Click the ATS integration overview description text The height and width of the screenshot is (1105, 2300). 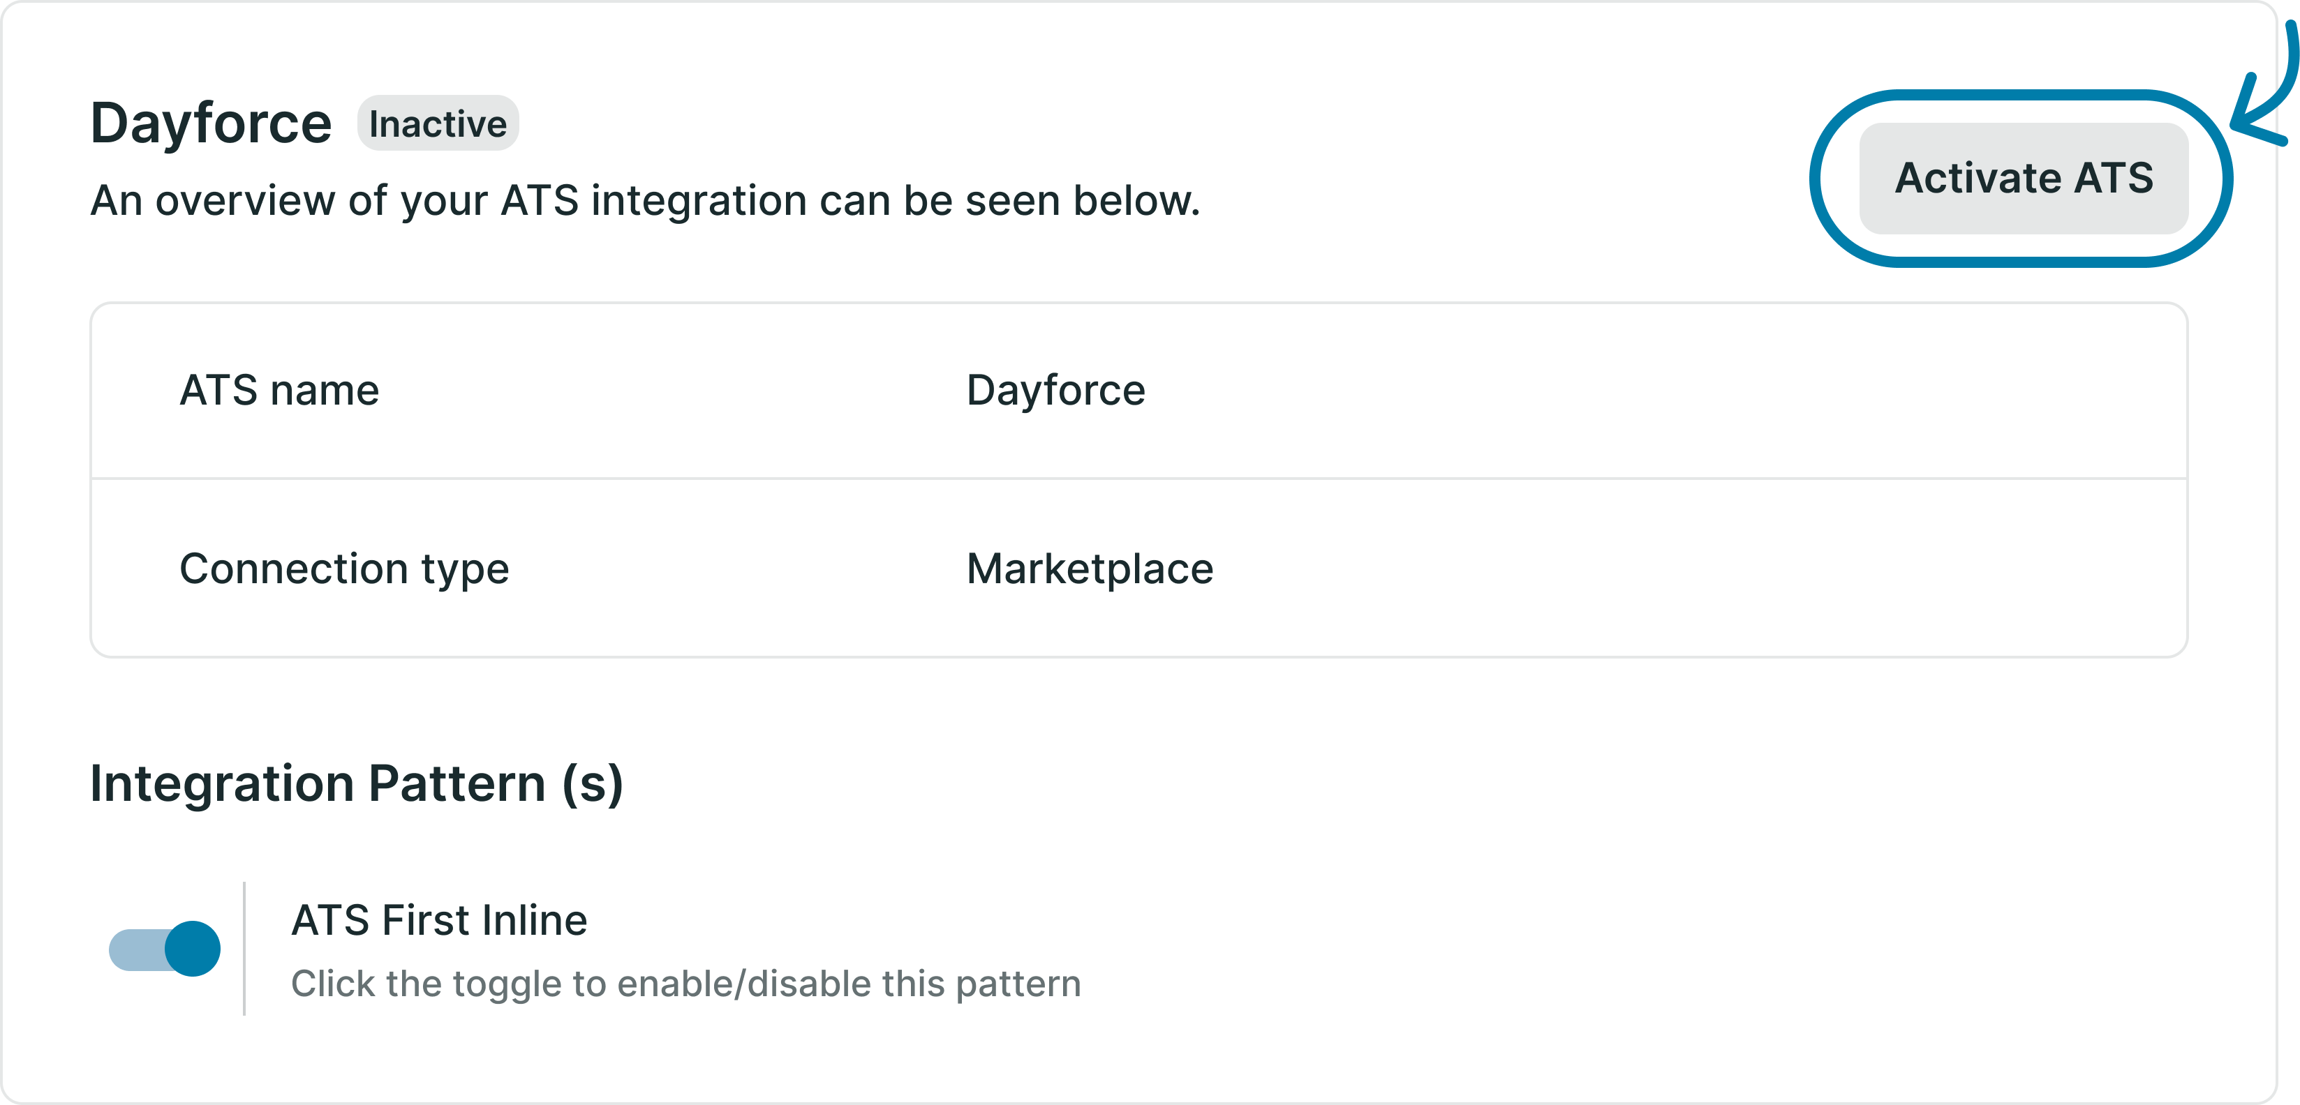[645, 201]
